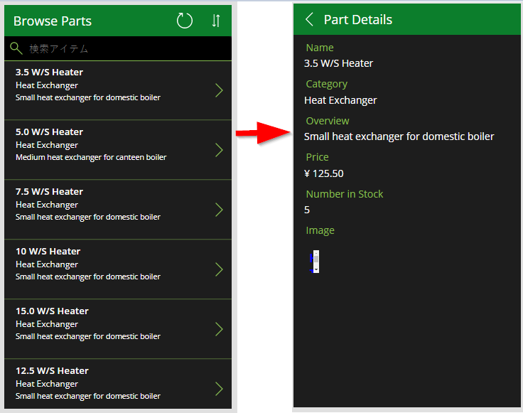
Task: Open details chevron for 15.0 W/S Heater
Action: pyautogui.click(x=219, y=329)
